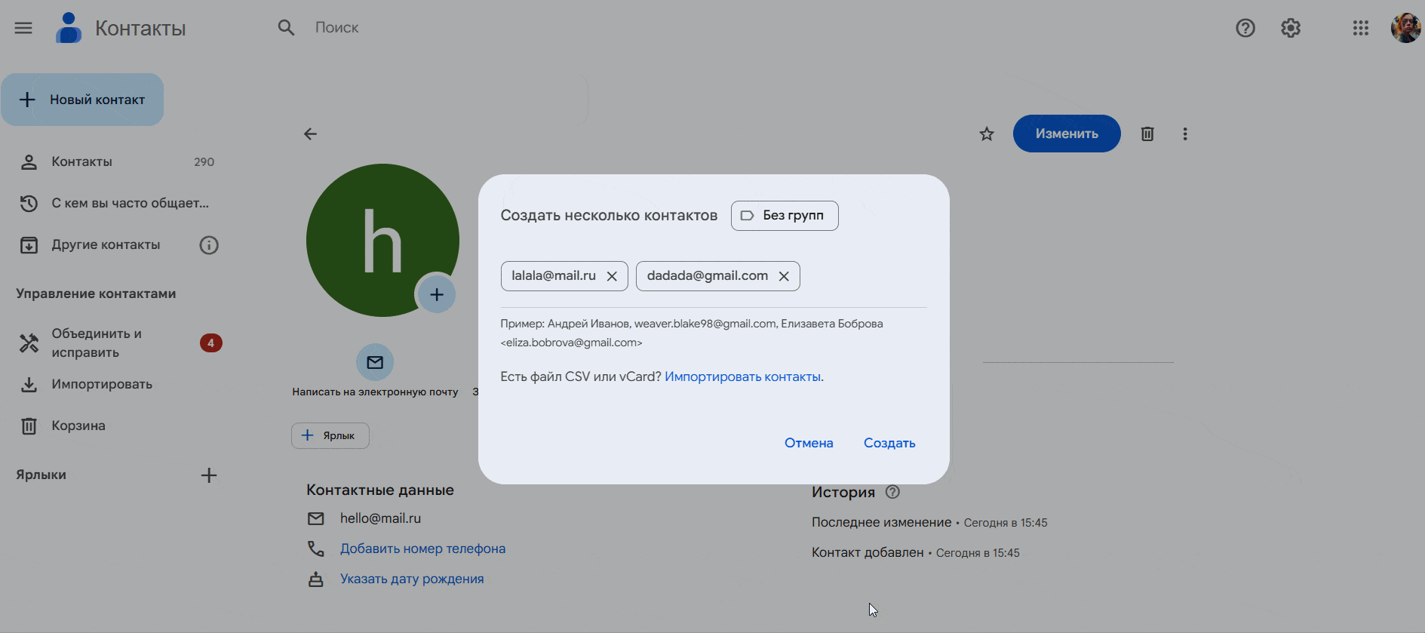Follow the Импортировать контакты link
Image resolution: width=1425 pixels, height=633 pixels.
[743, 376]
